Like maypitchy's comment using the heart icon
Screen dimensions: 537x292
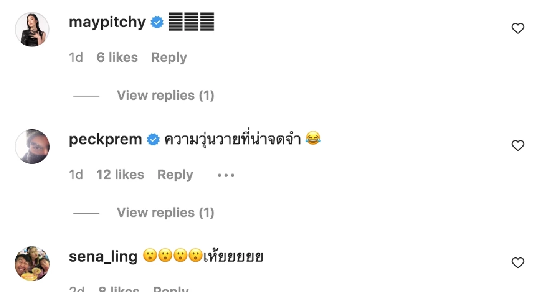tap(518, 28)
